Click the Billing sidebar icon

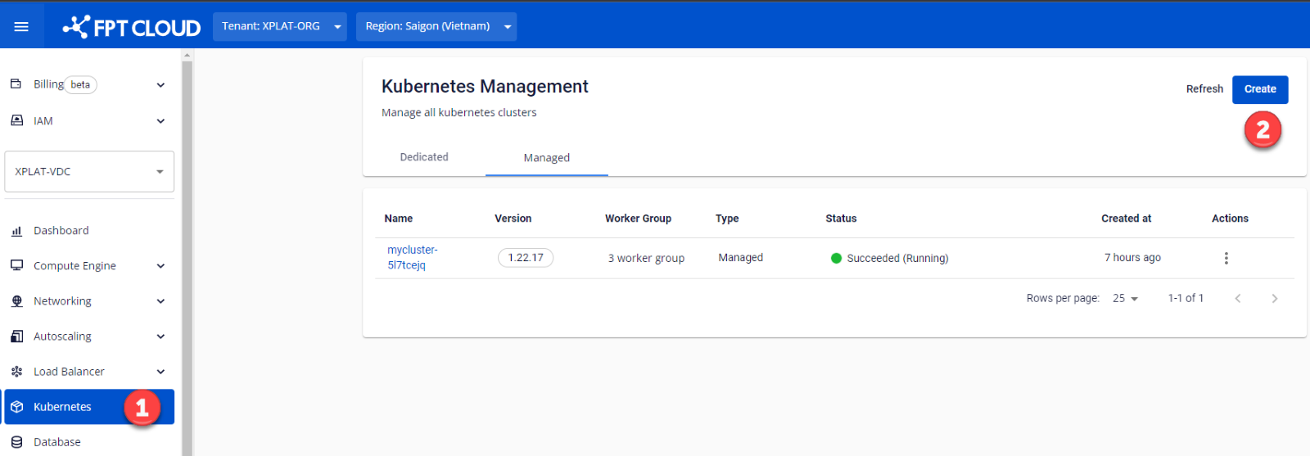(16, 84)
